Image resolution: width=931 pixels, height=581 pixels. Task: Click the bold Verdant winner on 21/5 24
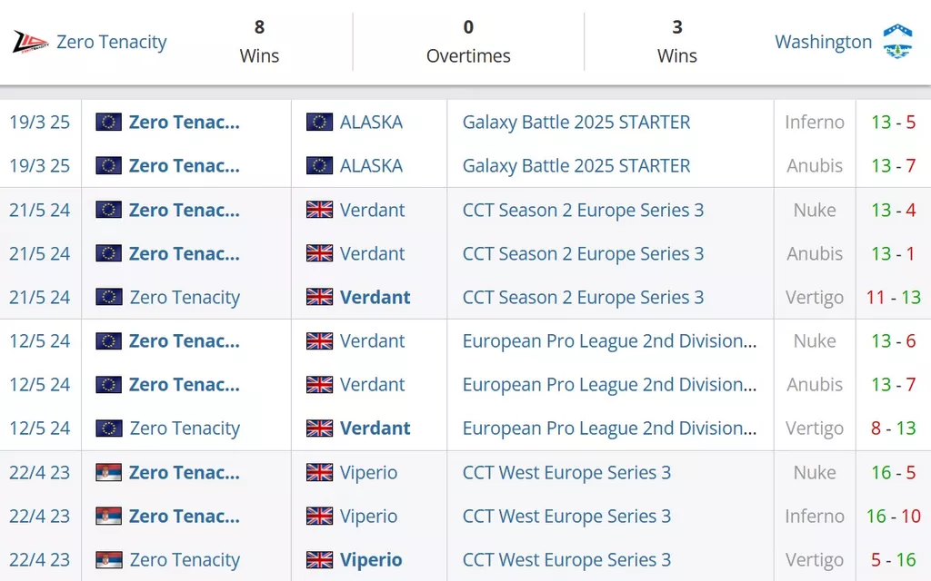click(375, 297)
